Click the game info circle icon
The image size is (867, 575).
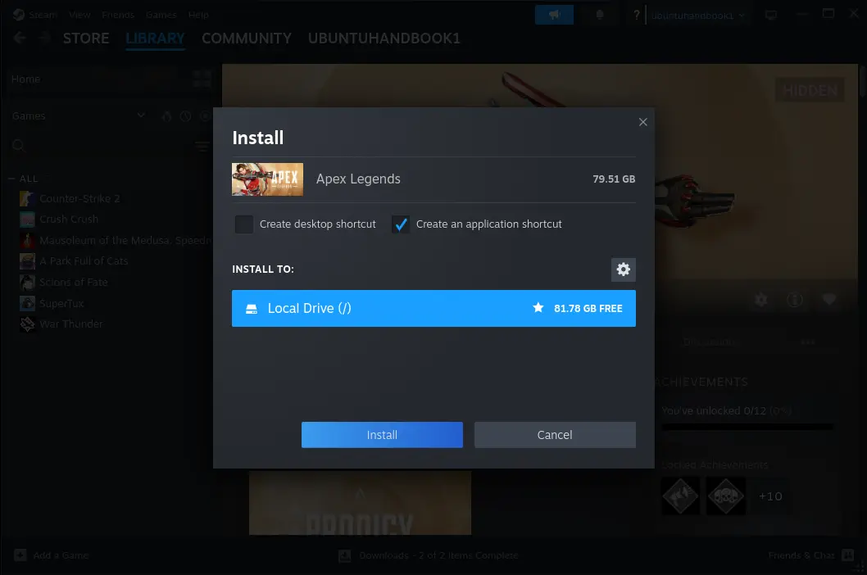pos(795,300)
